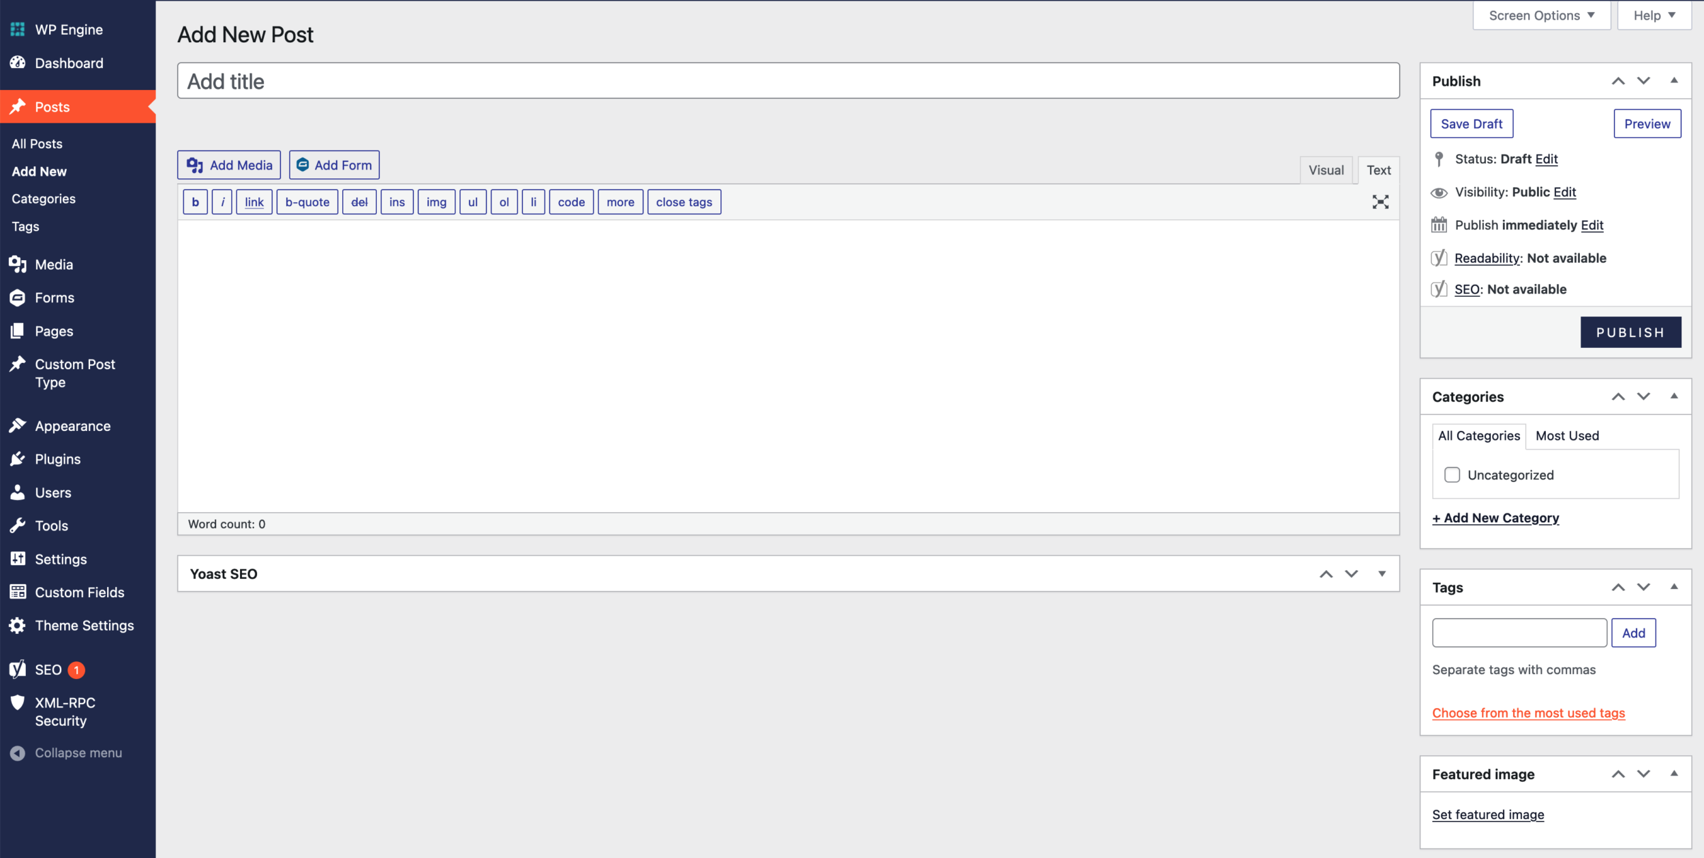Click the code formatting icon

coord(569,202)
